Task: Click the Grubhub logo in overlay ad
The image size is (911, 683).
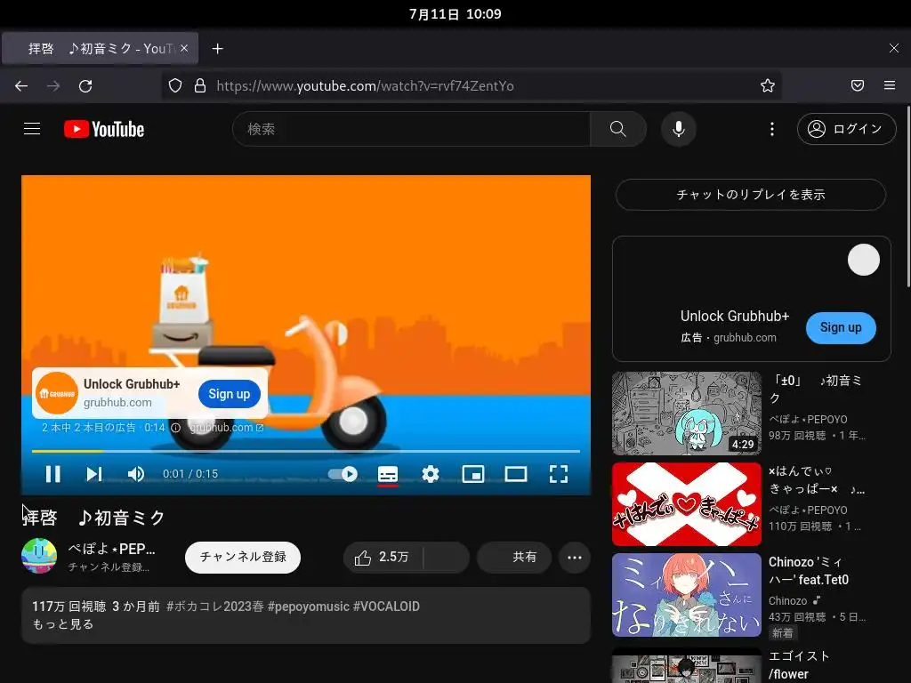Action: coord(57,393)
